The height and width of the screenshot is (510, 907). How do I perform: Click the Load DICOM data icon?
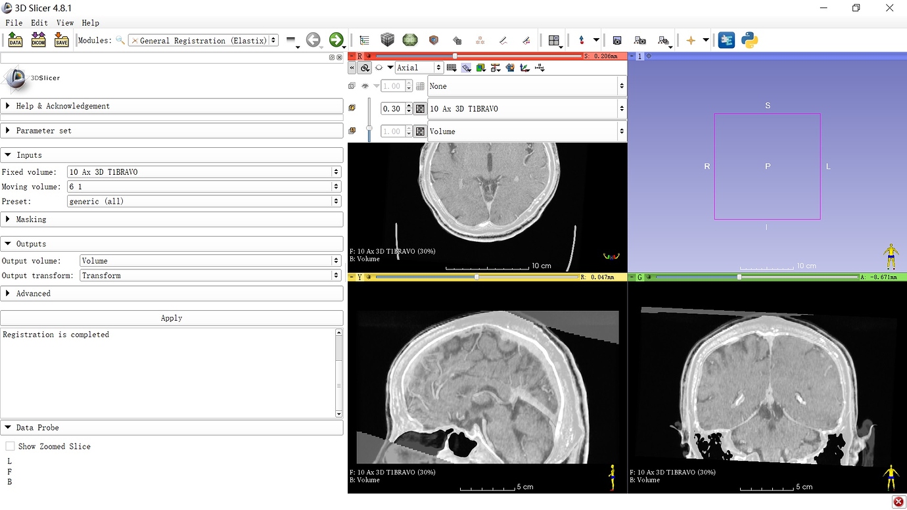(x=38, y=40)
